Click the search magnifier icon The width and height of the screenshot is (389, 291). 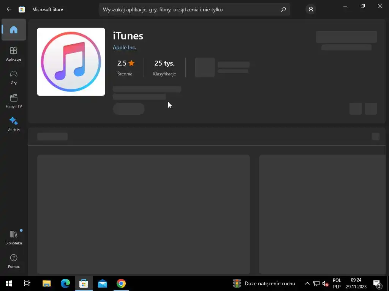(x=283, y=9)
